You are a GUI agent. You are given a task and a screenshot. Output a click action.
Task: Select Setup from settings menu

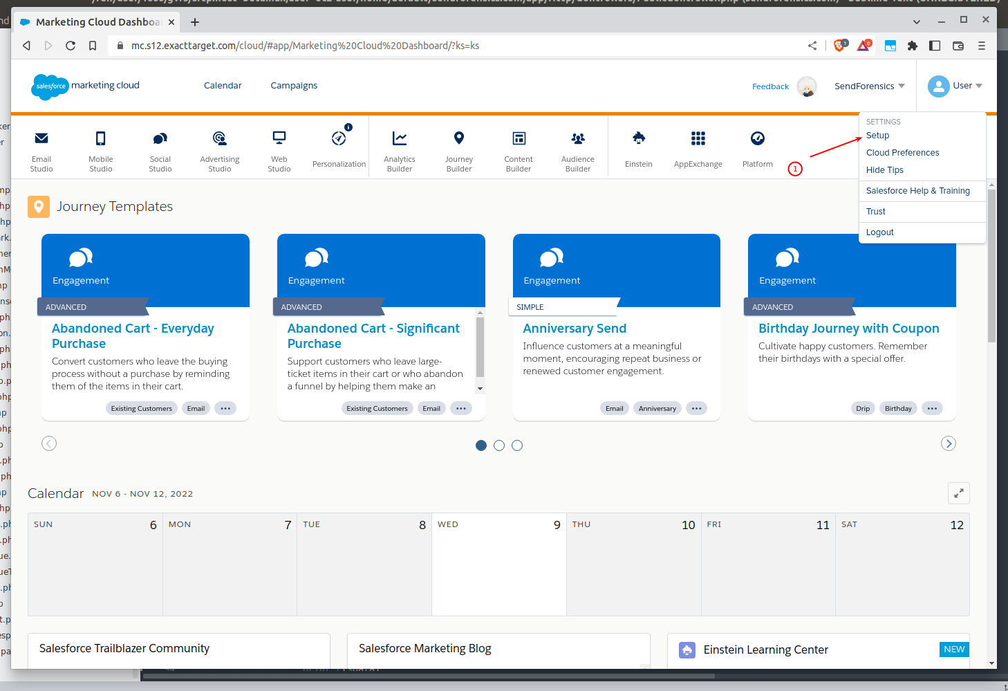[x=878, y=136]
